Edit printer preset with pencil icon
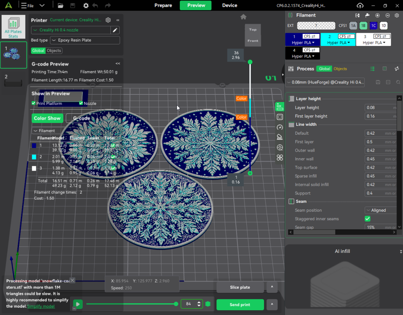Screen dimensions: 403x315 tap(115, 30)
